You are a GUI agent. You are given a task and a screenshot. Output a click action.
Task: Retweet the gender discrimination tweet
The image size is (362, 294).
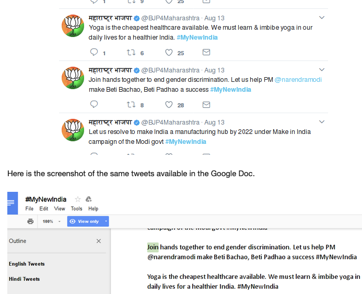tap(132, 105)
